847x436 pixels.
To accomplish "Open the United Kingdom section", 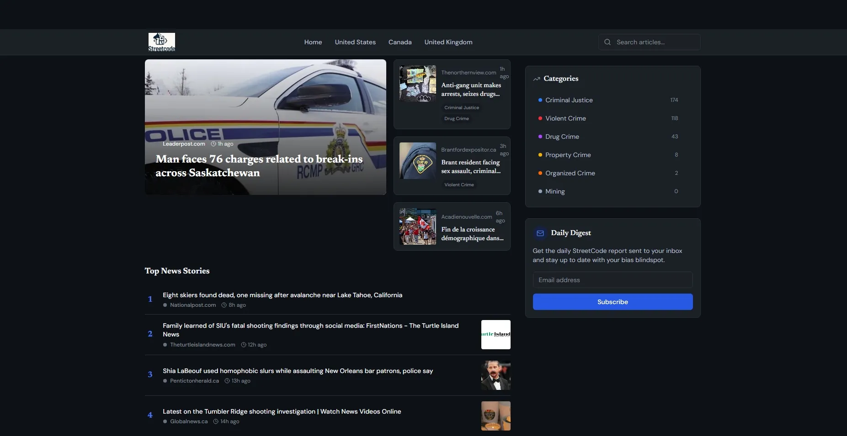I will pyautogui.click(x=448, y=42).
